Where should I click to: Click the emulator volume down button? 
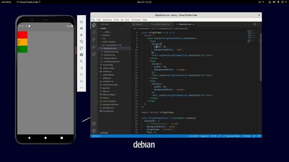(81, 35)
